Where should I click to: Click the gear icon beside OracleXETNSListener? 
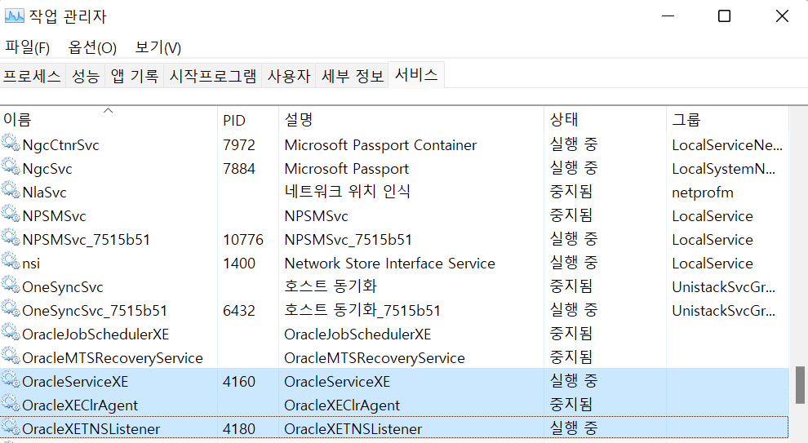pos(11,427)
